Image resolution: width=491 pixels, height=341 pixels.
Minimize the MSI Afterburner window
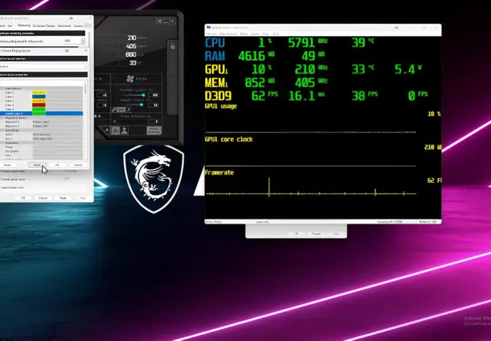[x=166, y=21]
